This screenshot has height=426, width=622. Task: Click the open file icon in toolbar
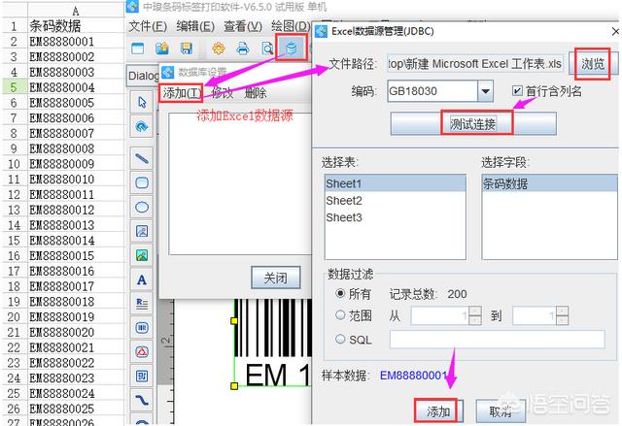(x=162, y=49)
